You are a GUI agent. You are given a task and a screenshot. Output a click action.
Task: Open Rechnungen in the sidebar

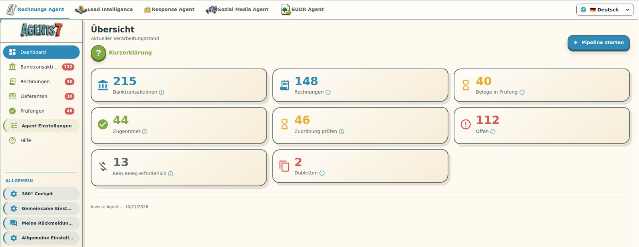(x=42, y=82)
